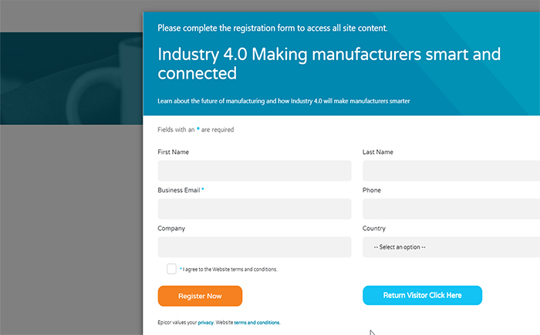540x335 pixels.
Task: Click the 'Company' field label
Action: tap(171, 229)
